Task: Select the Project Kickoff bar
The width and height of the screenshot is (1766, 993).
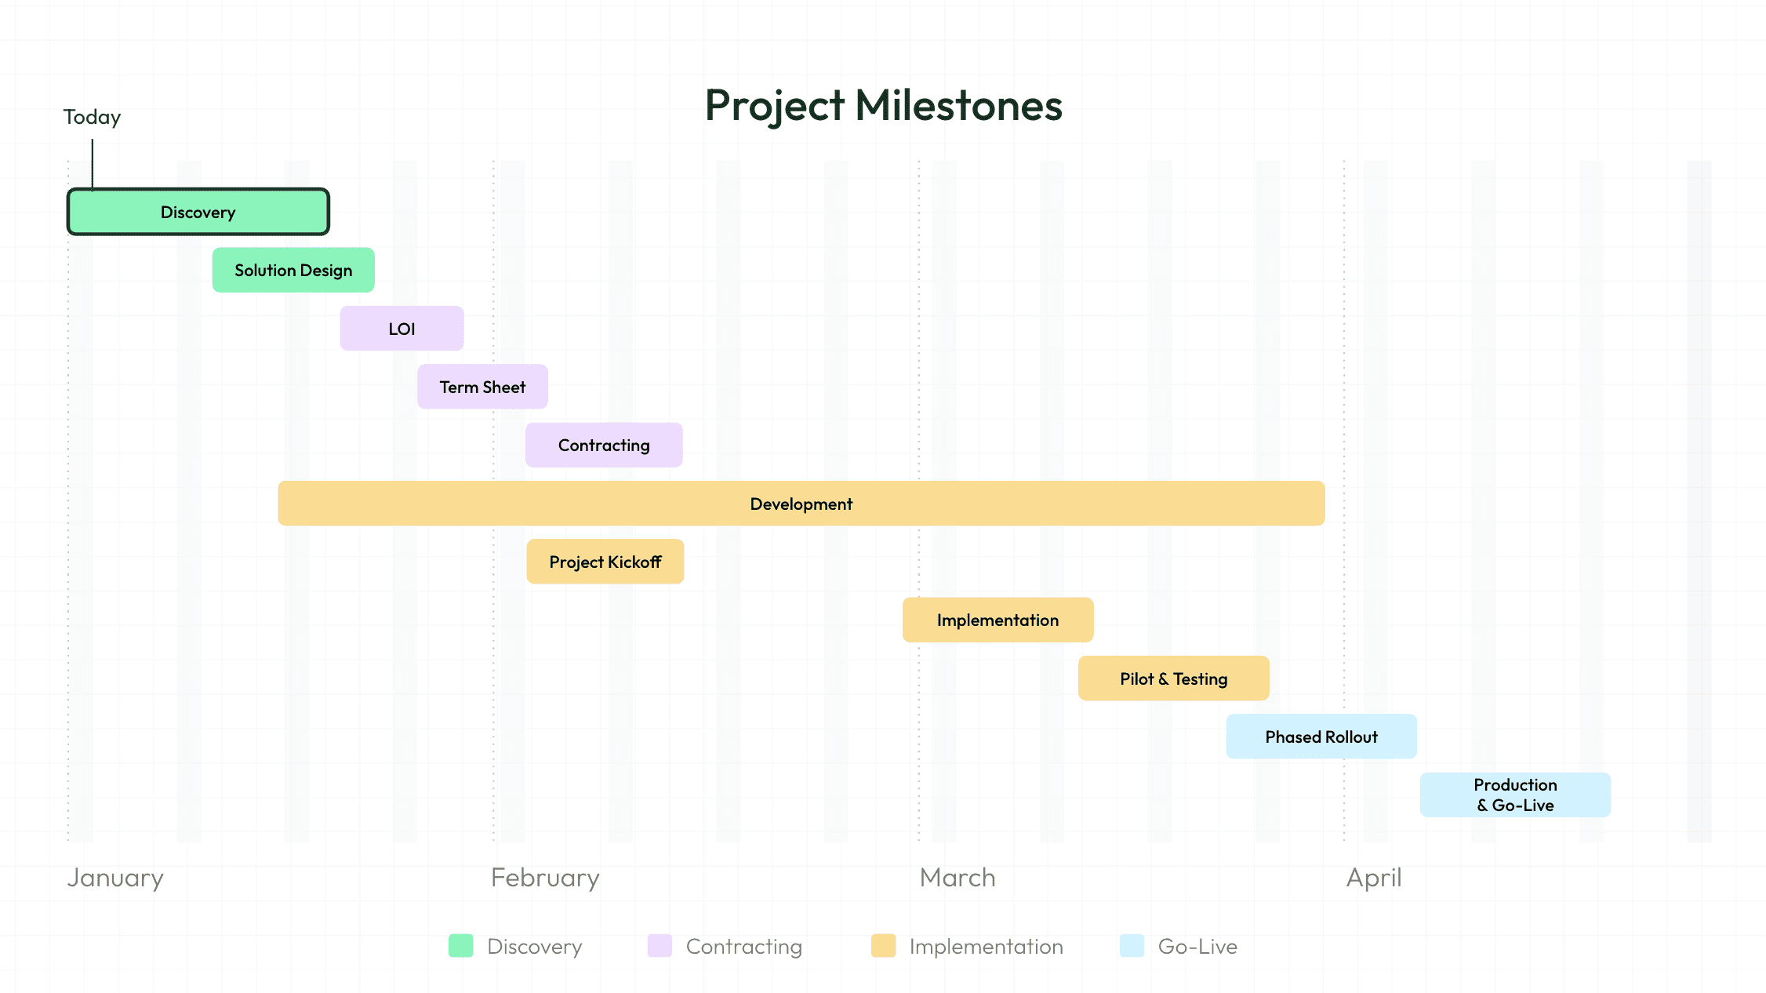Action: [x=605, y=562]
